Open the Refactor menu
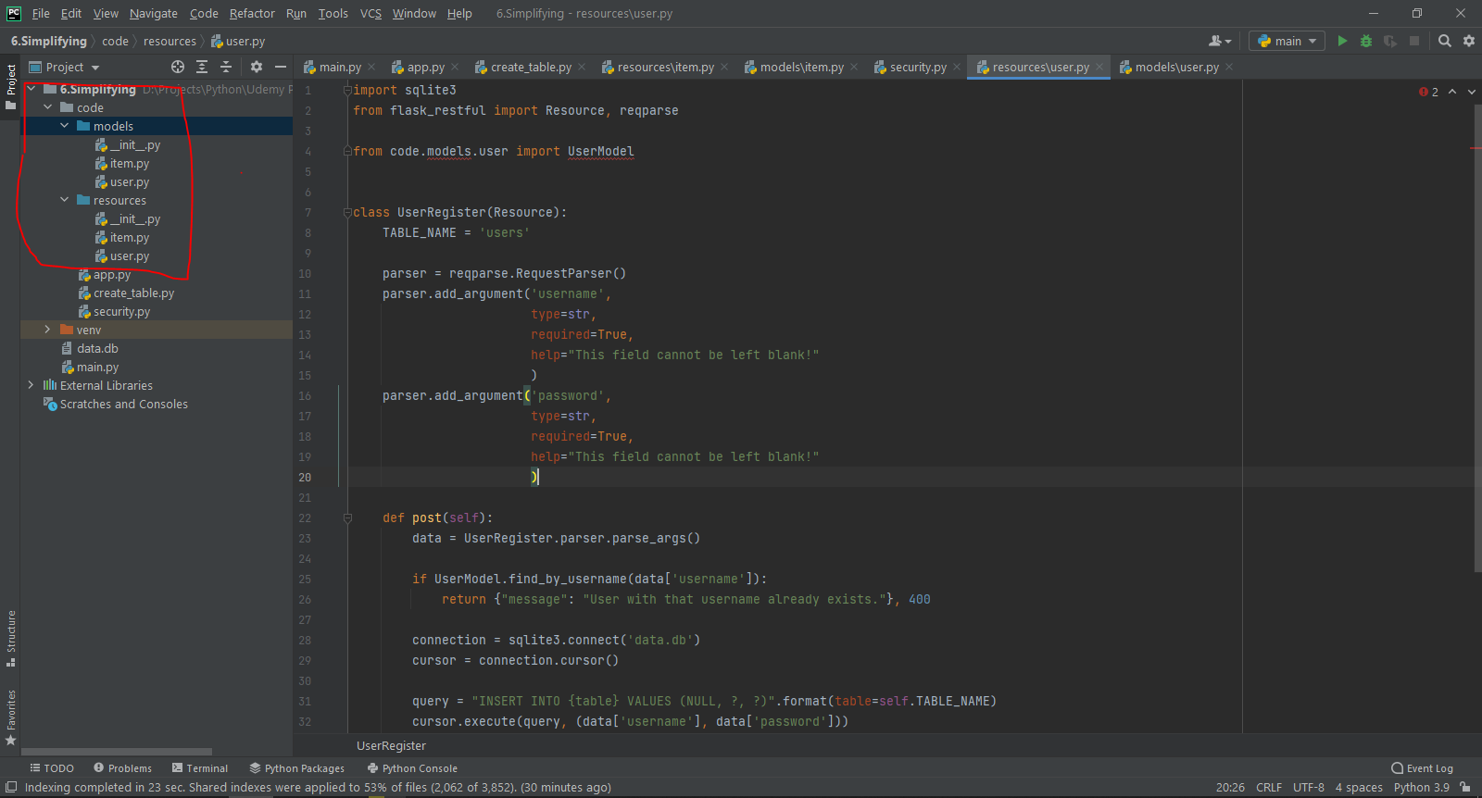 252,13
